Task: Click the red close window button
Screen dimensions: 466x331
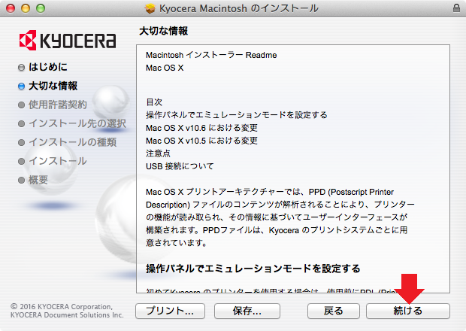Action: tap(11, 8)
